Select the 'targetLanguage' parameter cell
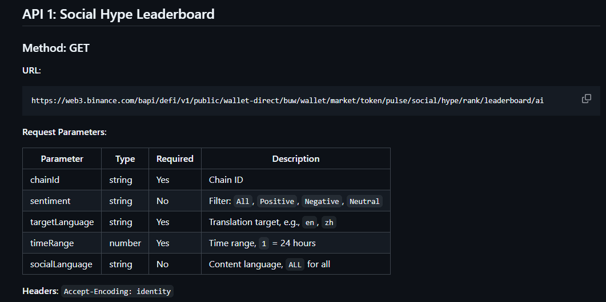Image resolution: width=606 pixels, height=302 pixels. (62, 222)
